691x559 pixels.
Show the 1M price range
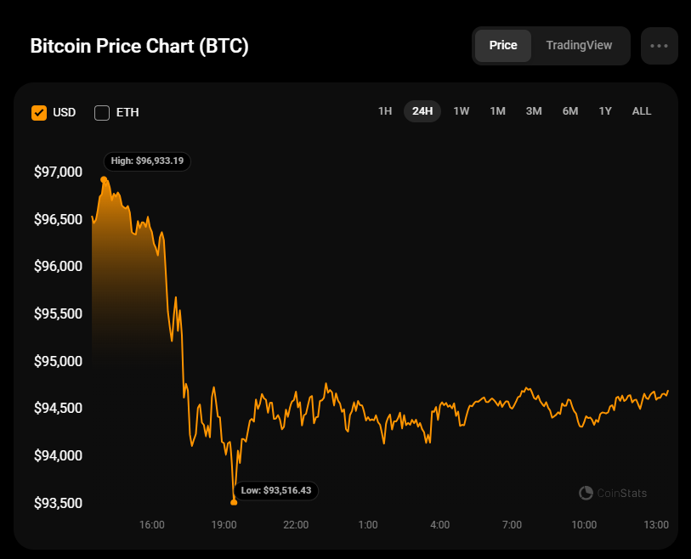498,111
